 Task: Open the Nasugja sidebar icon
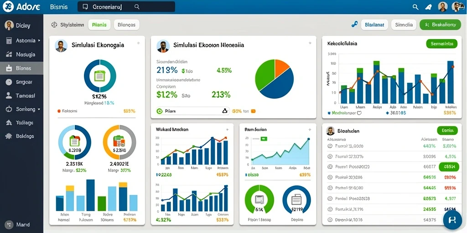(9, 55)
